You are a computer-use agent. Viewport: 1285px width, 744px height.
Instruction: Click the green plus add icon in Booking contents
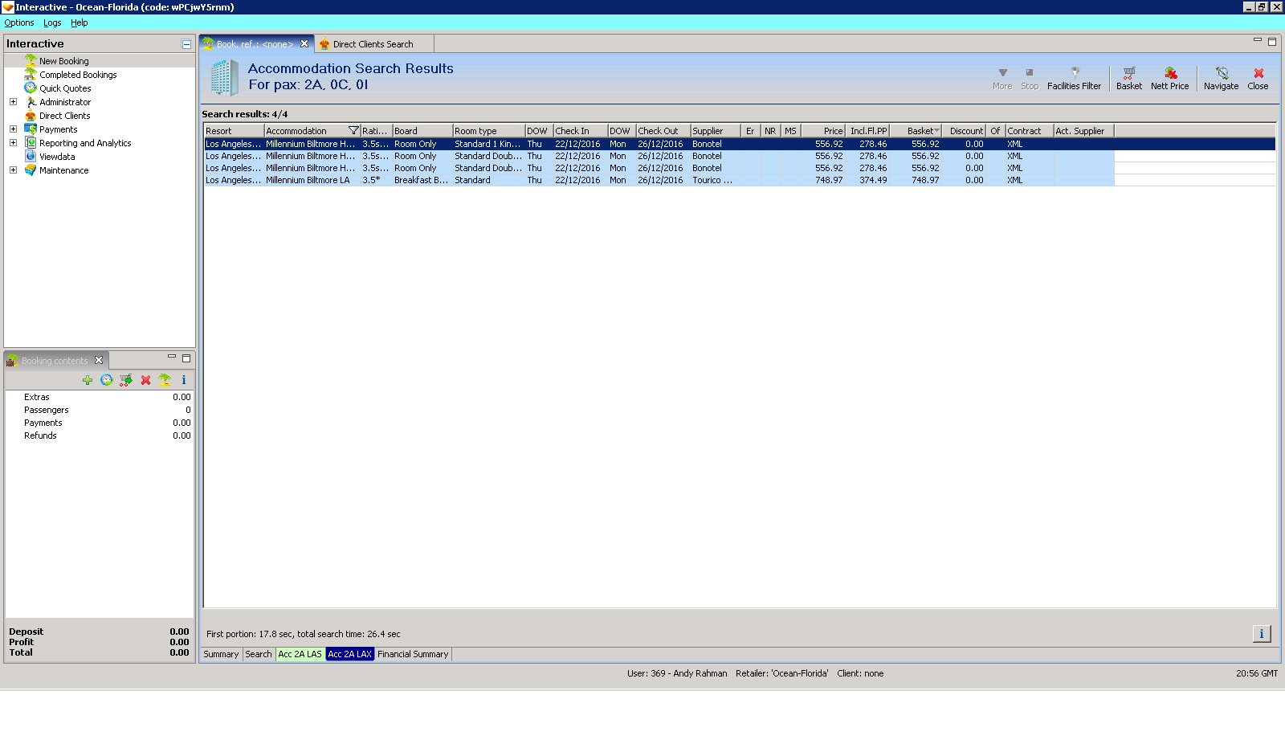coord(88,380)
